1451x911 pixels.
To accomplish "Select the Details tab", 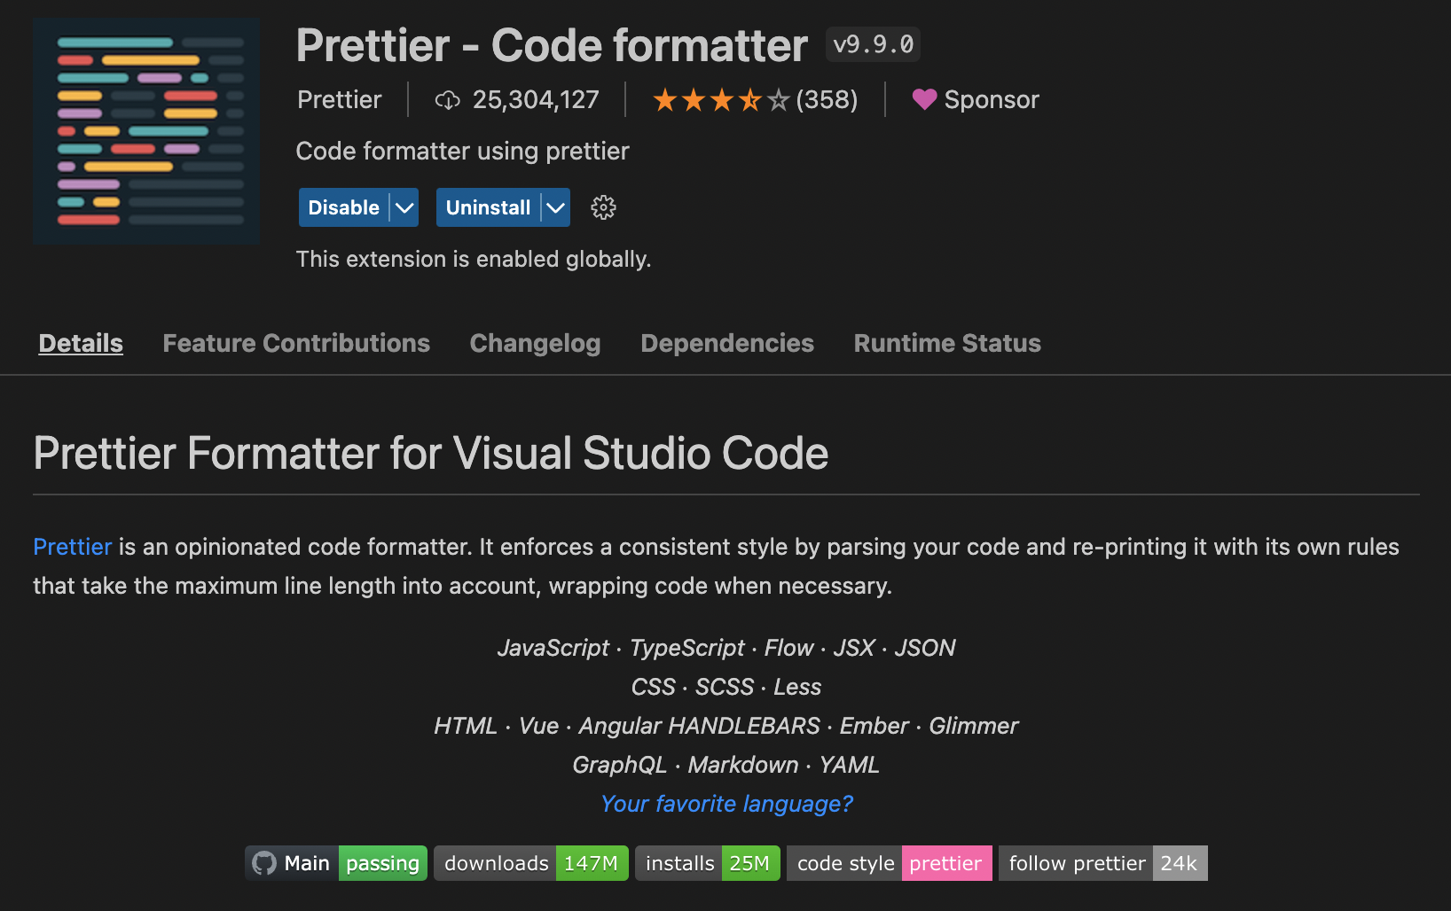I will click(81, 343).
